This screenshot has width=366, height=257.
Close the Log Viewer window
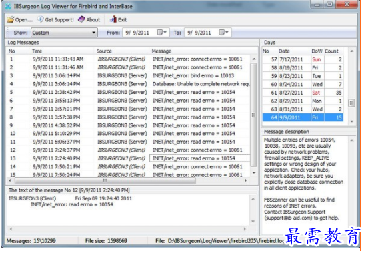coord(347,4)
